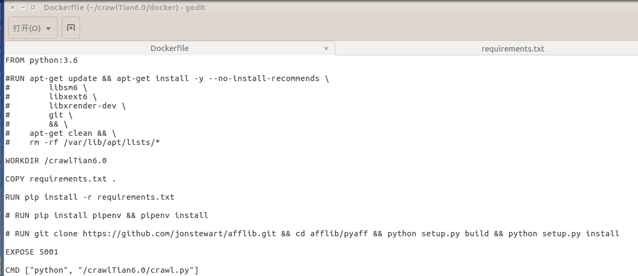
Task: Close the Dockerfile tab
Action: [x=326, y=48]
